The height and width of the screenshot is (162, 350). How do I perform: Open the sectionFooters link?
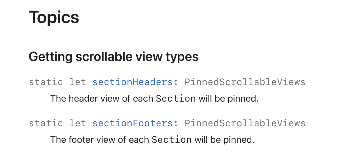(x=132, y=123)
